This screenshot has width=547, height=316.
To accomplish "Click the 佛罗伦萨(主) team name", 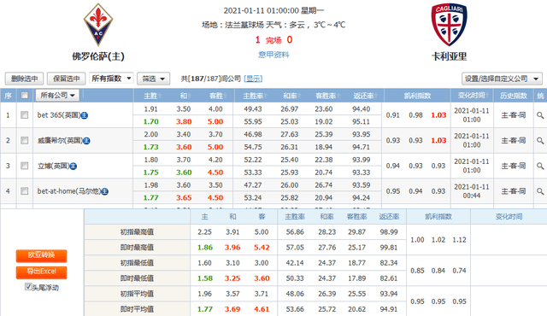I will tap(98, 56).
